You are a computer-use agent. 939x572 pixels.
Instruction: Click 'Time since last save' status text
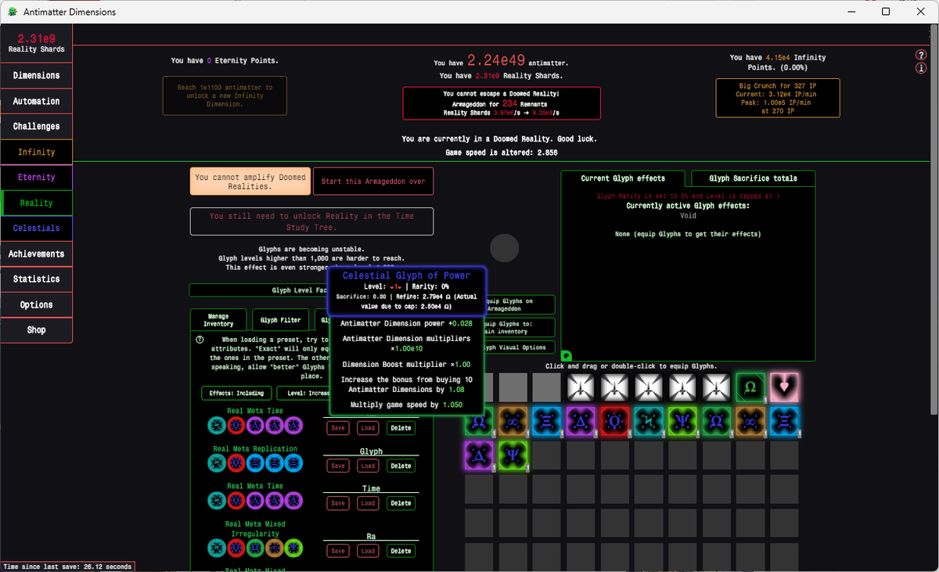(67, 567)
